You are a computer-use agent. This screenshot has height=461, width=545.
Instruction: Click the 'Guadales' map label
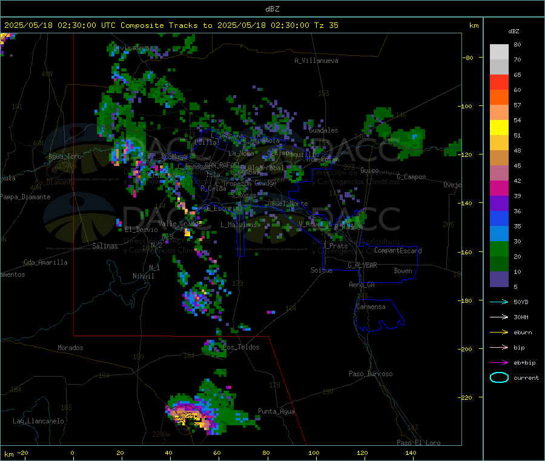click(x=323, y=130)
